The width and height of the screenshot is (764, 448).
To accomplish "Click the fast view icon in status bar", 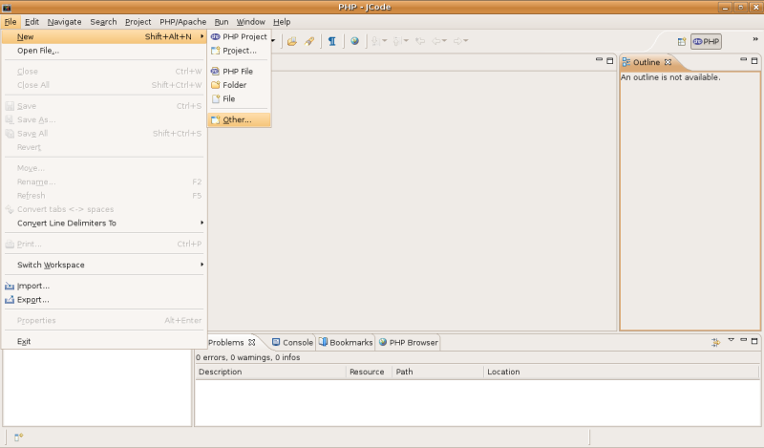I will click(18, 437).
